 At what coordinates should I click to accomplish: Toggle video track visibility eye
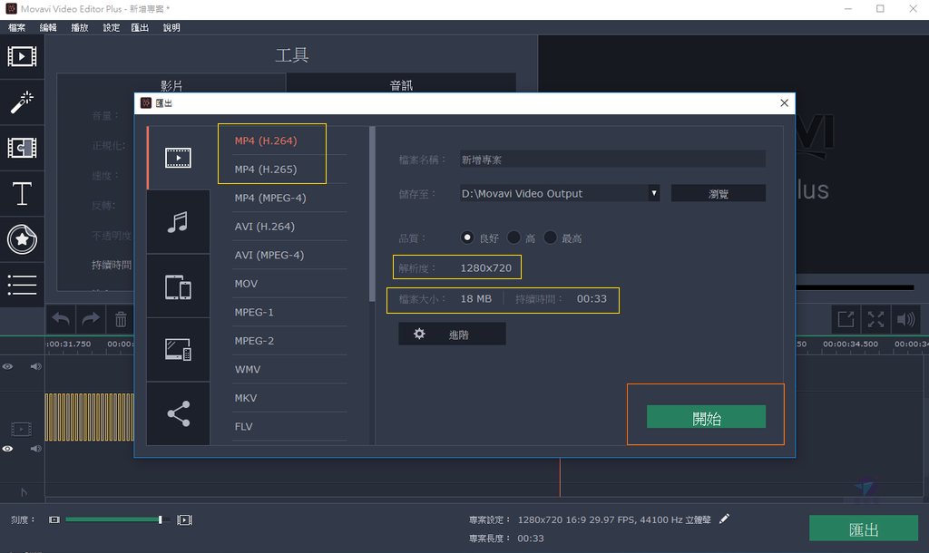pos(7,449)
